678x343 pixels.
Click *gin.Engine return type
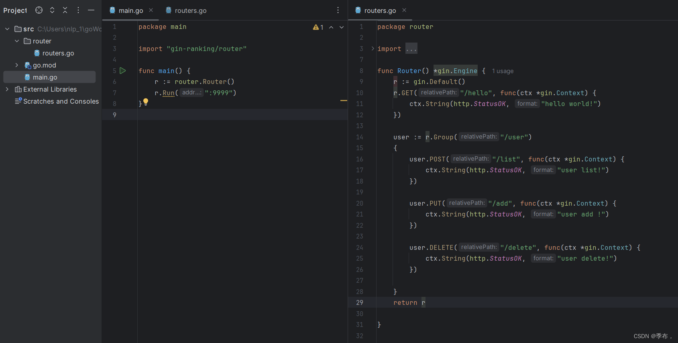pyautogui.click(x=456, y=71)
